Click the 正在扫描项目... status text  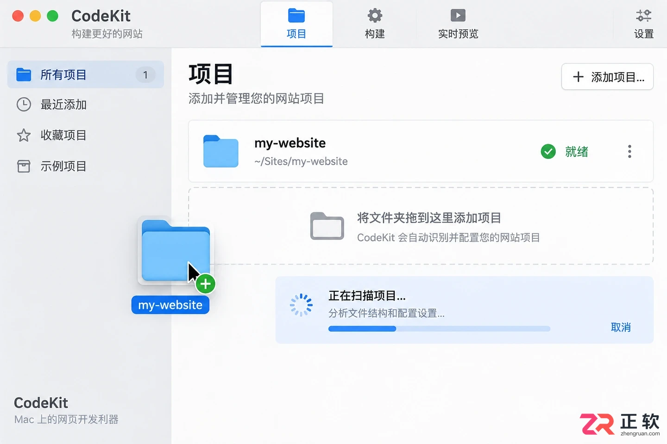tap(367, 296)
